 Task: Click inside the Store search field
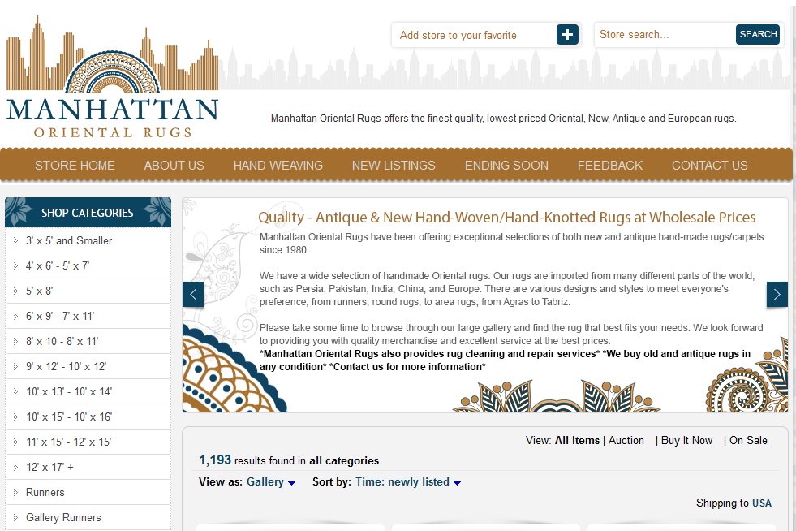pyautogui.click(x=665, y=35)
